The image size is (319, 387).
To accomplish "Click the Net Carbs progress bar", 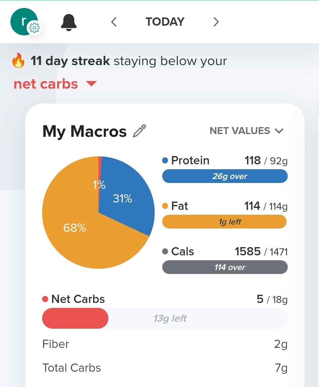I will tap(165, 318).
